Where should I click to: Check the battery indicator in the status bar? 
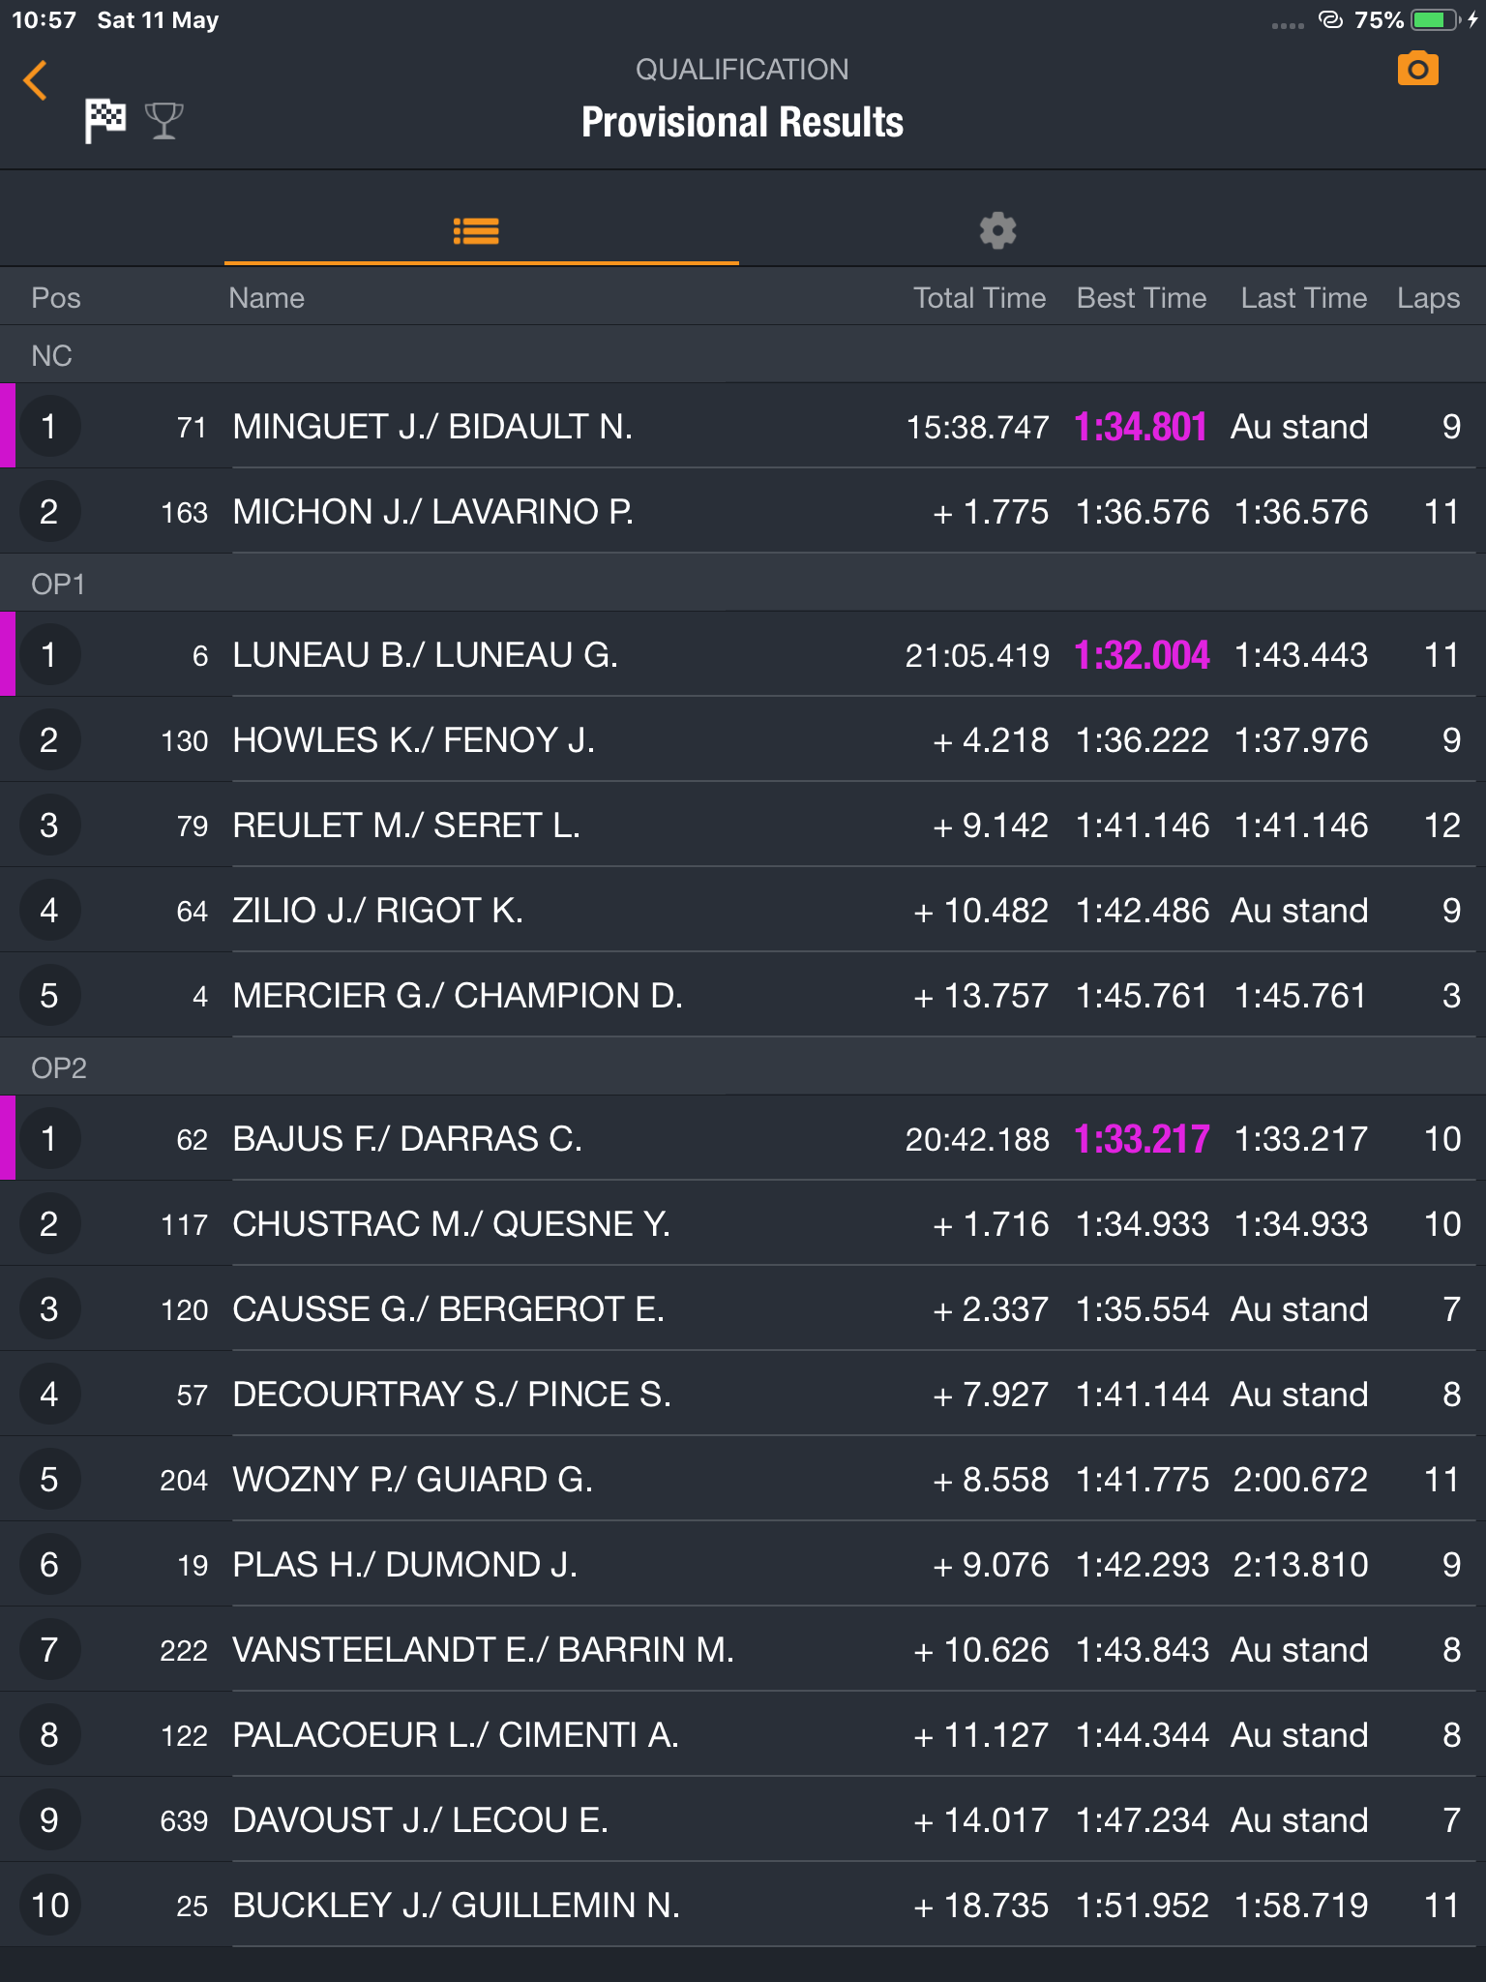[1436, 19]
